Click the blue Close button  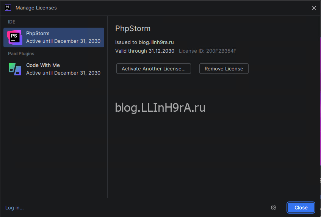click(x=301, y=208)
